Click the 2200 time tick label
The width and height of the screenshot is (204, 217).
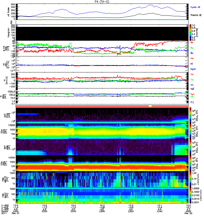pyautogui.click(x=16, y=211)
